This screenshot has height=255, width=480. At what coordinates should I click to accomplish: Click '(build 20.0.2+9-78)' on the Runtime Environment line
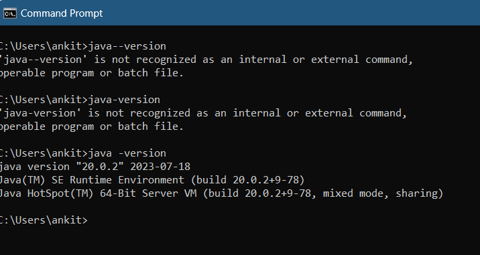(x=248, y=180)
